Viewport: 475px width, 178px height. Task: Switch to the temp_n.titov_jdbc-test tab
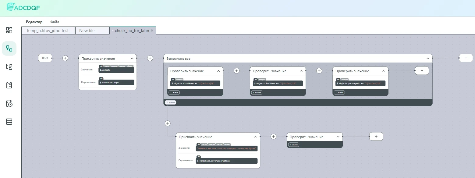tap(48, 30)
